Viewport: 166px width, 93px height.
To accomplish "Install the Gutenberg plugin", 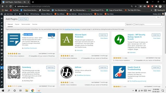I will click(51, 67).
